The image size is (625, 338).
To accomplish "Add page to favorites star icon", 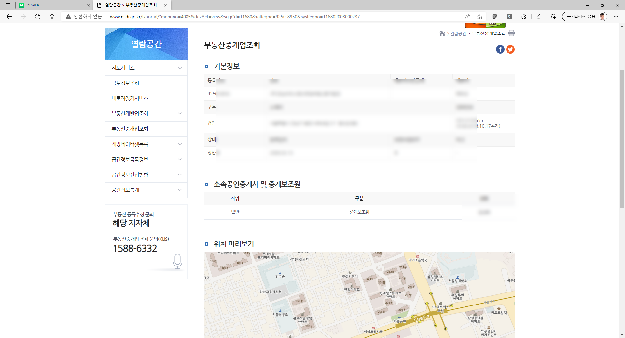I will click(x=479, y=17).
